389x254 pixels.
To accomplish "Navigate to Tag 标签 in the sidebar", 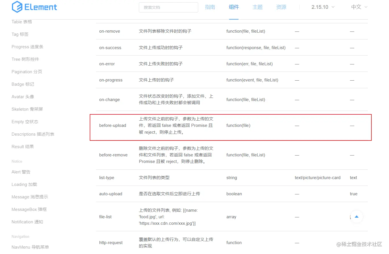I will 20,34.
